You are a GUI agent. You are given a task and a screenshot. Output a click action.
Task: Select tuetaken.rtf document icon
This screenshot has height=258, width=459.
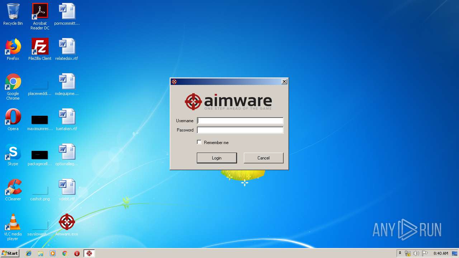(x=67, y=120)
